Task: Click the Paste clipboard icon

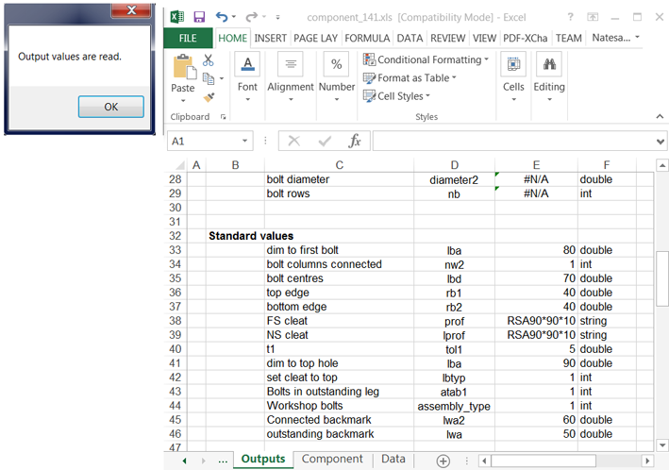Action: [183, 66]
